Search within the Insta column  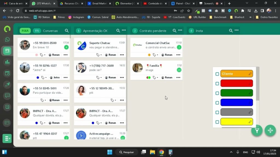231,31
